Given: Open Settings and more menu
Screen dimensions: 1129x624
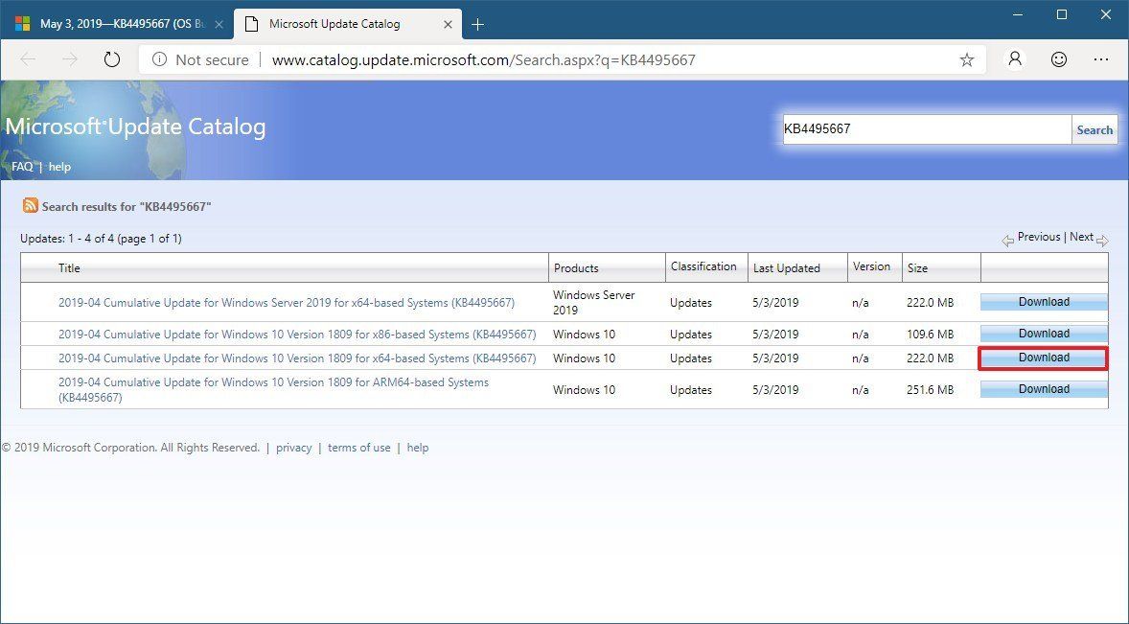Looking at the screenshot, I should [x=1101, y=58].
